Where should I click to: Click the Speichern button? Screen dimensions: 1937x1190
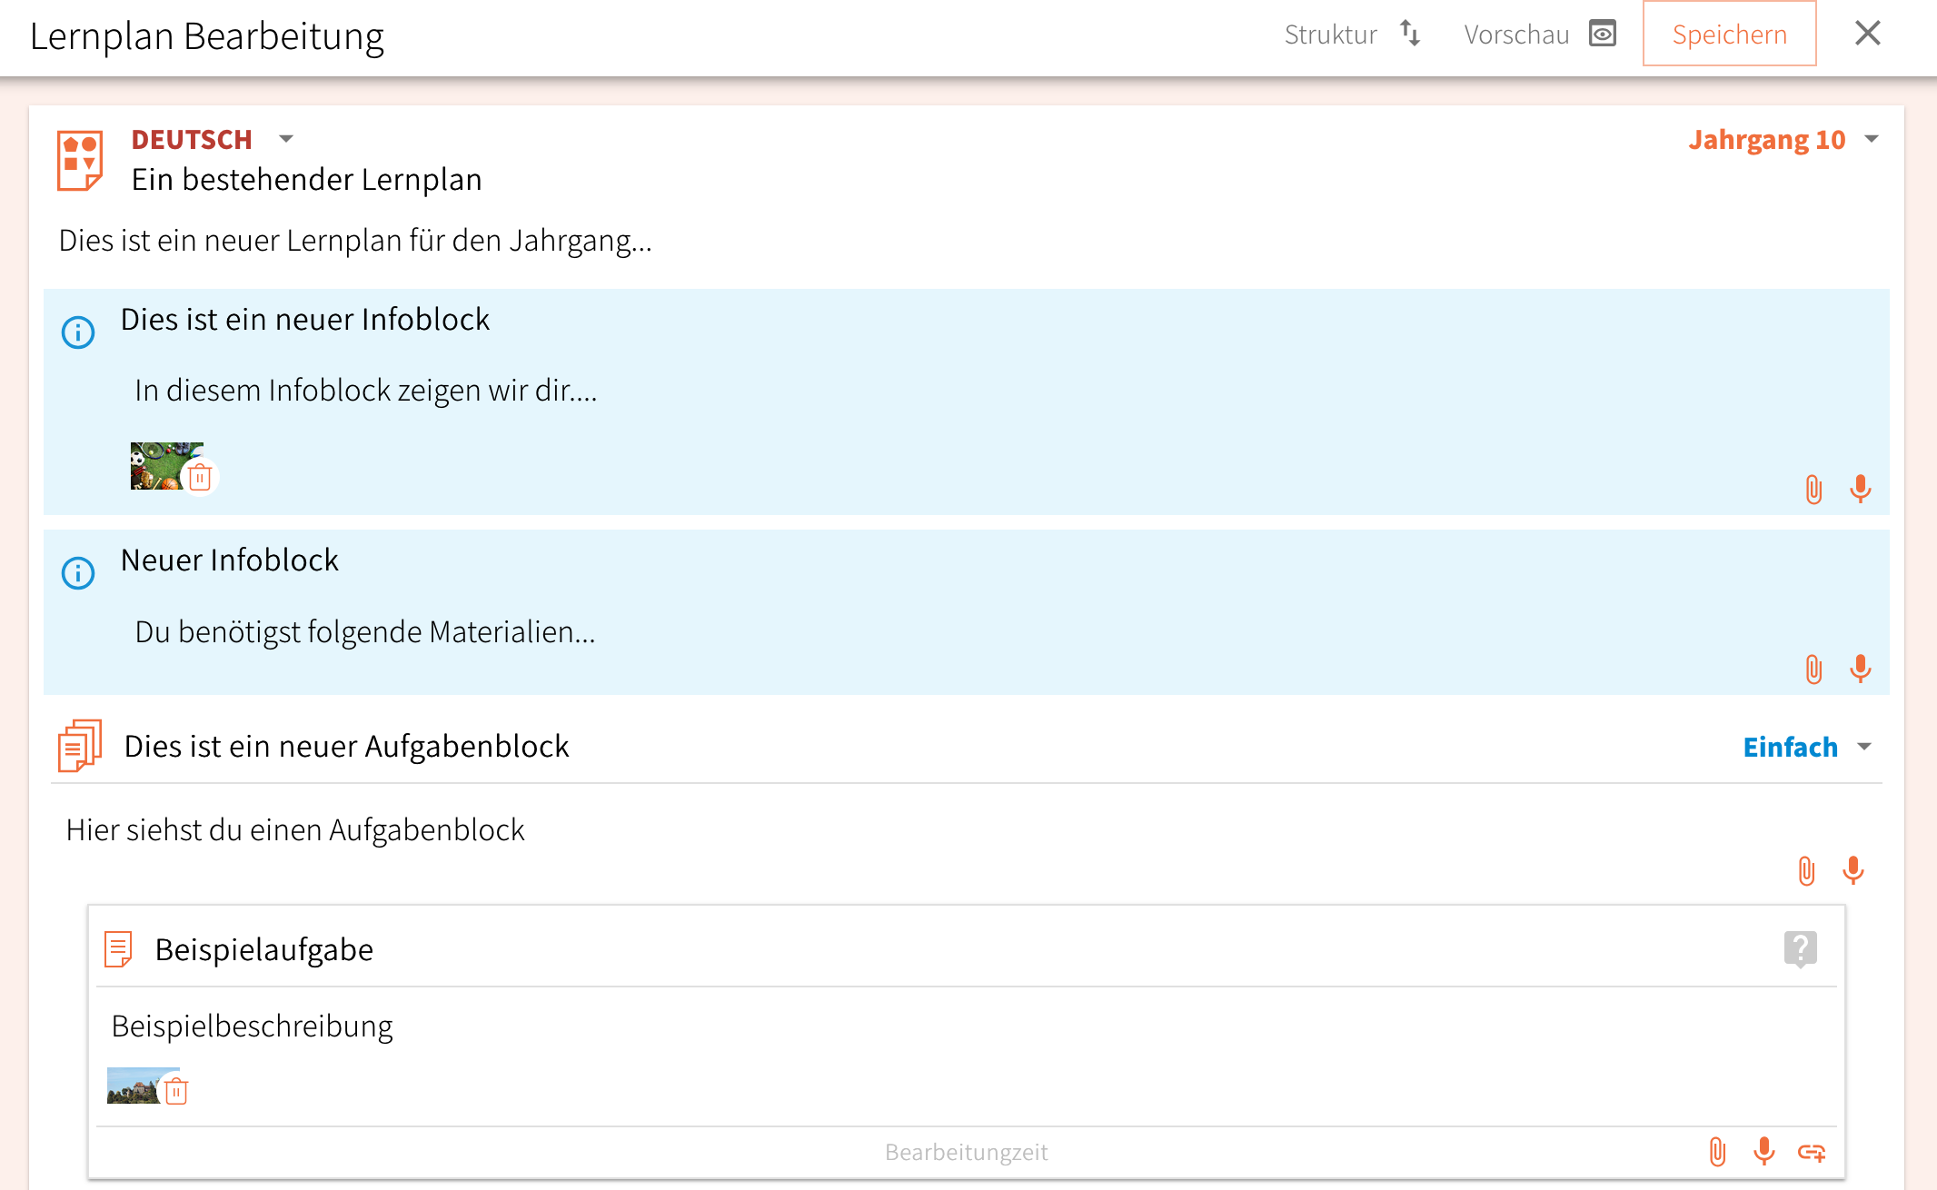[1729, 35]
